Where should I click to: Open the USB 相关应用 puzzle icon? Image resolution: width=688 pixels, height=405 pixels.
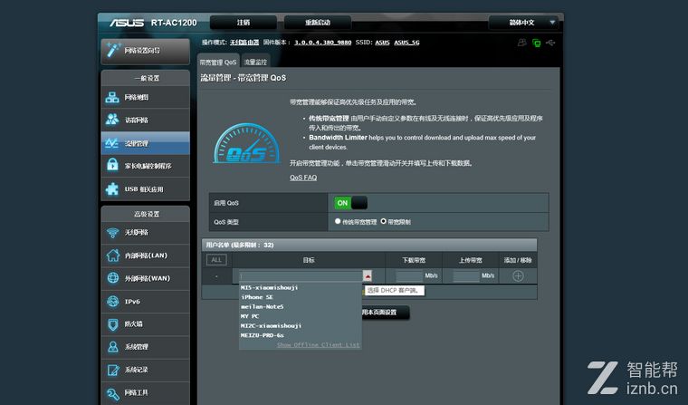[112, 188]
